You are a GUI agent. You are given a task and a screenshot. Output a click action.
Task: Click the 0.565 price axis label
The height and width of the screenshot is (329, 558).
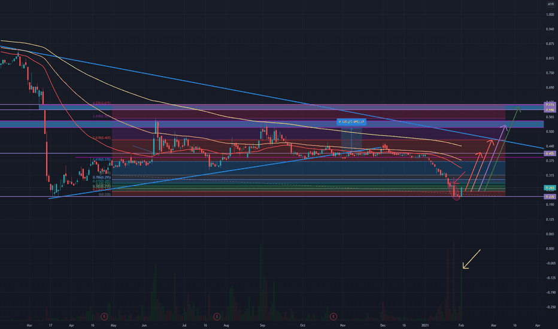[550, 117]
